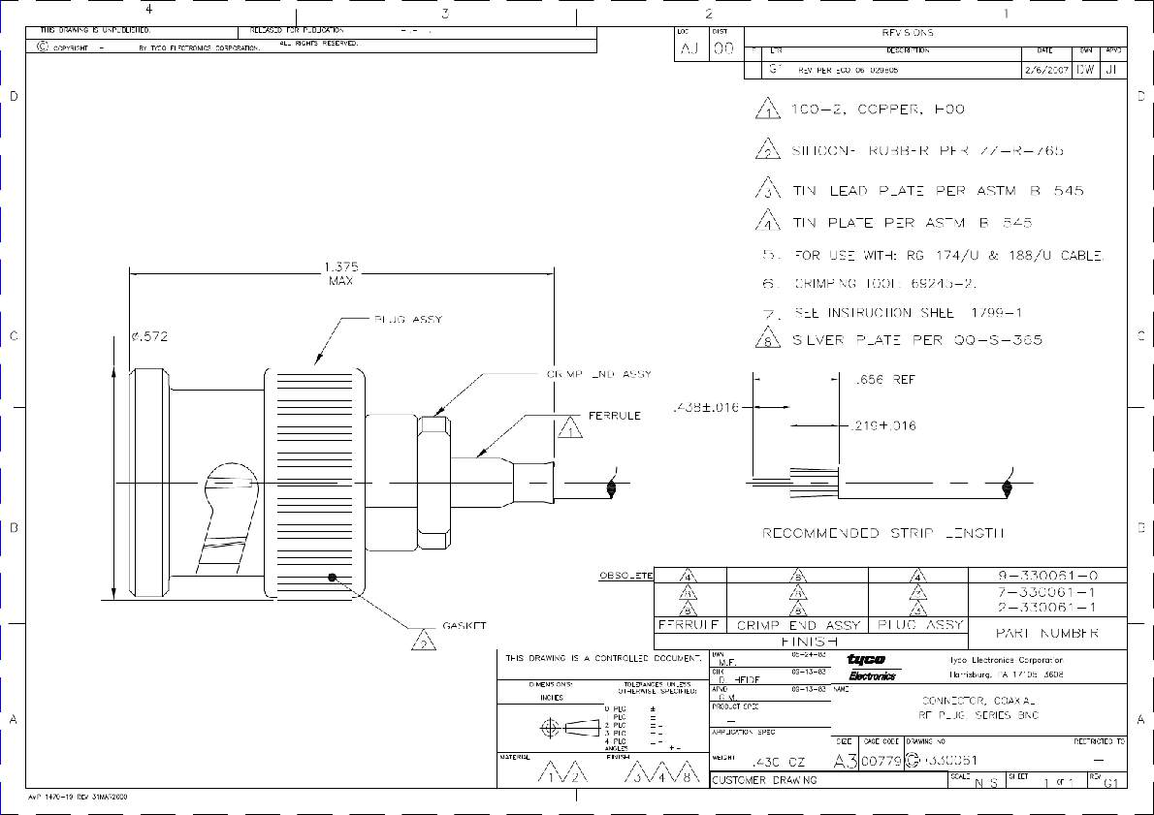Click the 'G1' revision in the title block REV box

click(1111, 783)
